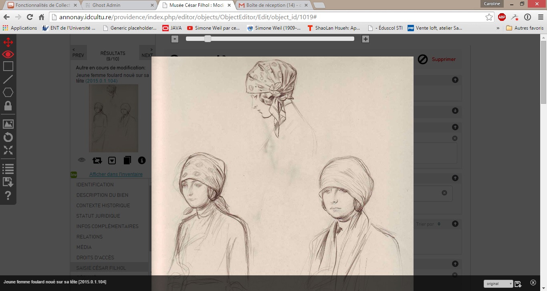Open the help question mark icon
547x291 pixels.
pyautogui.click(x=8, y=196)
